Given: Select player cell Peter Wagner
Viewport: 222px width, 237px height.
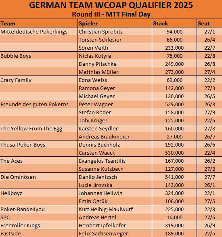Looking at the screenshot, I should tap(115, 104).
